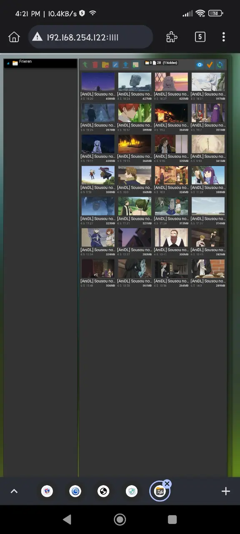The height and width of the screenshot is (534, 240).
Task: Open the red-haired boy thumbnail, 389MB
Action: (x=135, y=113)
